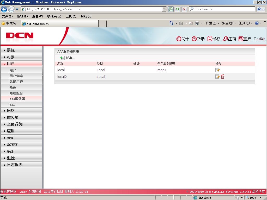Expand the 应用 menu section
The height and width of the screenshot is (200, 267).
point(21,131)
